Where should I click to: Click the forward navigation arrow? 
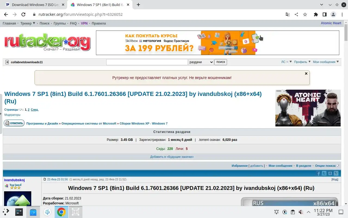pos(15,14)
